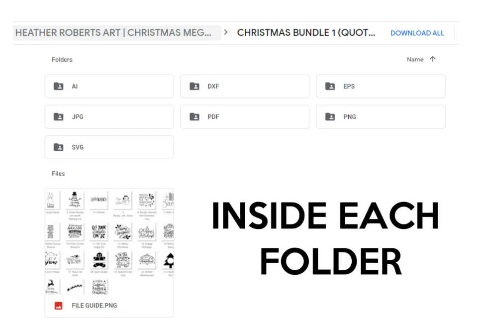Click the breadcrumb chevron separator
483x324 pixels.
coord(226,32)
